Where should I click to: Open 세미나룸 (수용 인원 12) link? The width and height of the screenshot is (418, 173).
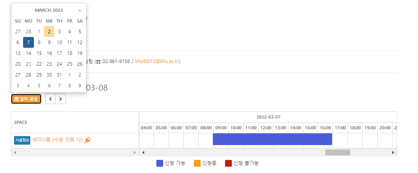pos(57,140)
